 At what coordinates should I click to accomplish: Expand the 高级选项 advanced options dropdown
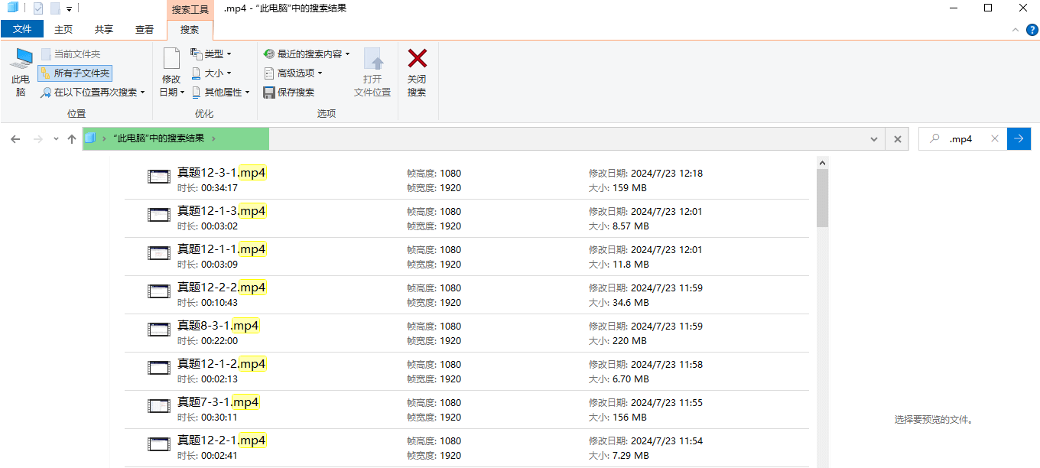(293, 73)
